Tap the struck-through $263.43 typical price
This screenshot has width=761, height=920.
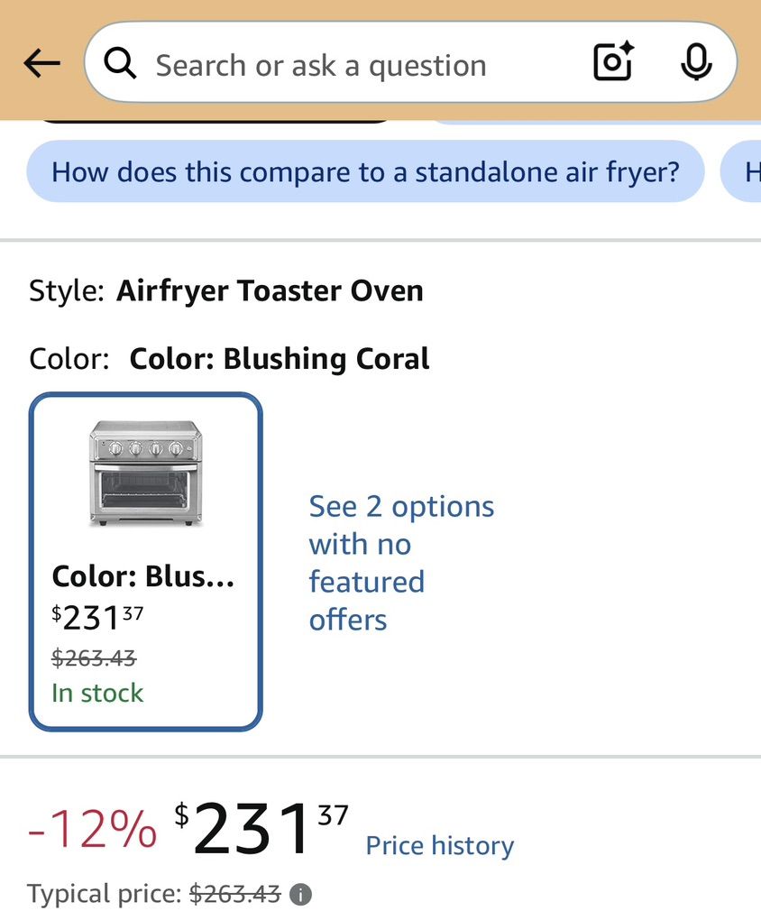tap(234, 894)
